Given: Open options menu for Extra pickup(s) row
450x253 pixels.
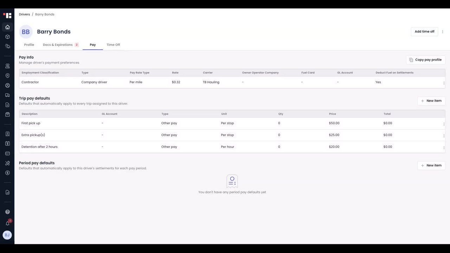Looking at the screenshot, I should pyautogui.click(x=444, y=136).
